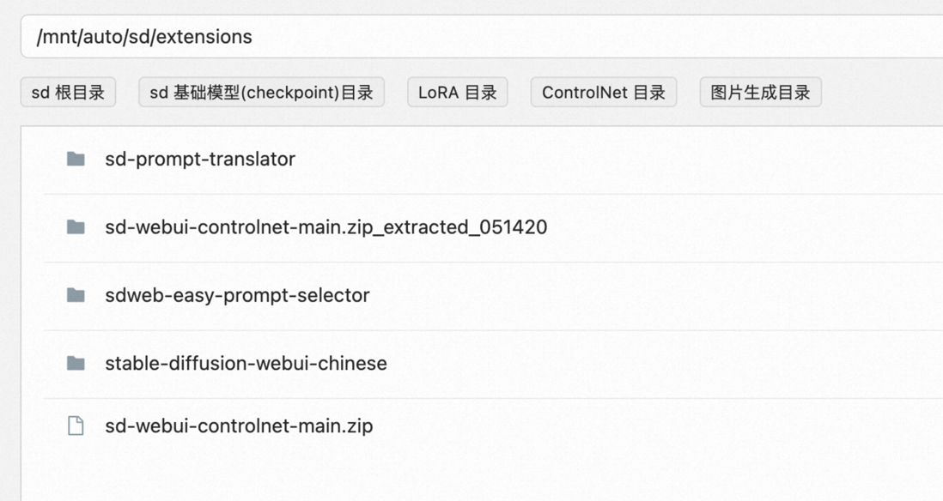Click blank space in sdweb-easy-prompt-selector row
The height and width of the screenshot is (501, 943).
(655, 295)
